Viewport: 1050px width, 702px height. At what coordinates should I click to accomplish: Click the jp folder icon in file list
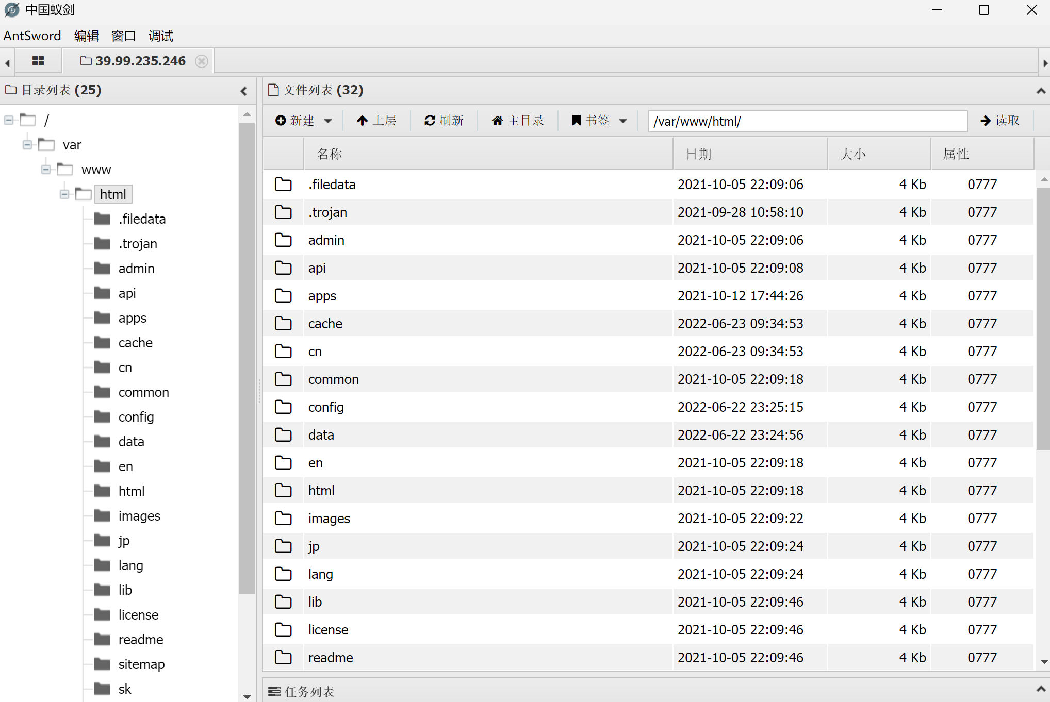(283, 546)
